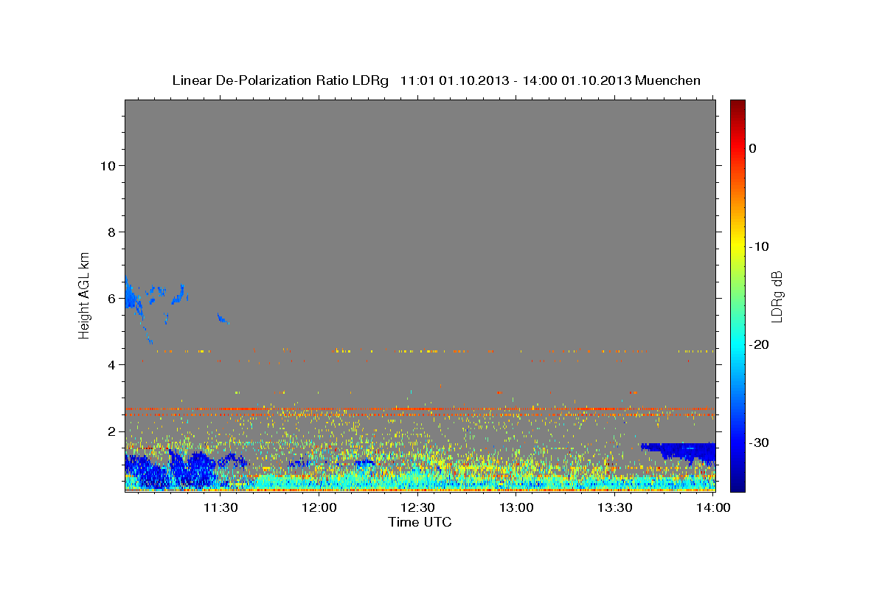Click the plot title "Linear De-Polarization Ratio LDRg"
Screen dimensions: 885x590
280,80
